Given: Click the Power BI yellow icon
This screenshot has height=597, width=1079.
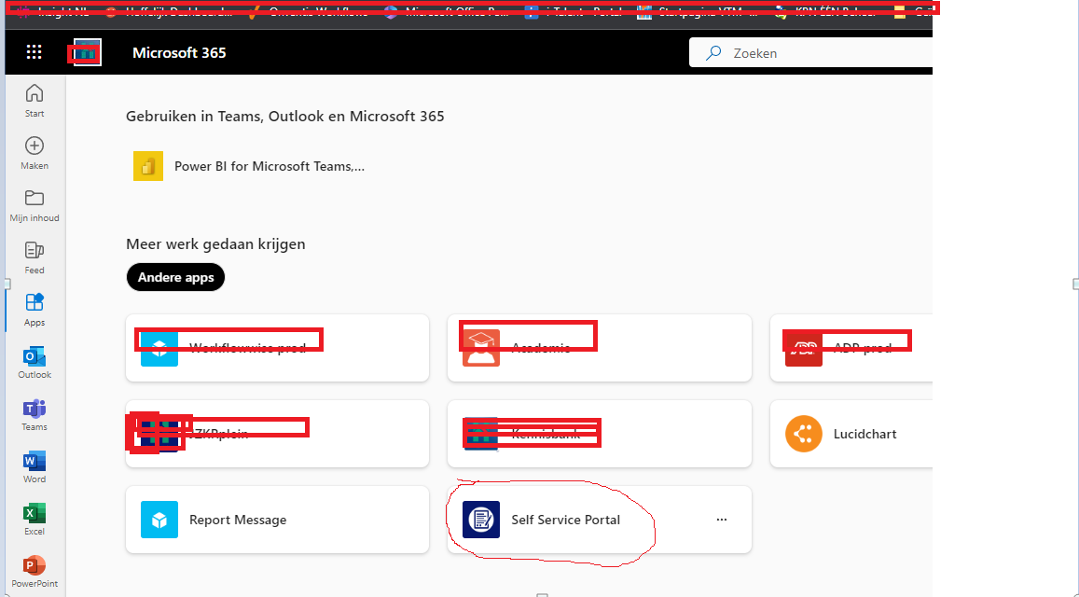Looking at the screenshot, I should [148, 166].
